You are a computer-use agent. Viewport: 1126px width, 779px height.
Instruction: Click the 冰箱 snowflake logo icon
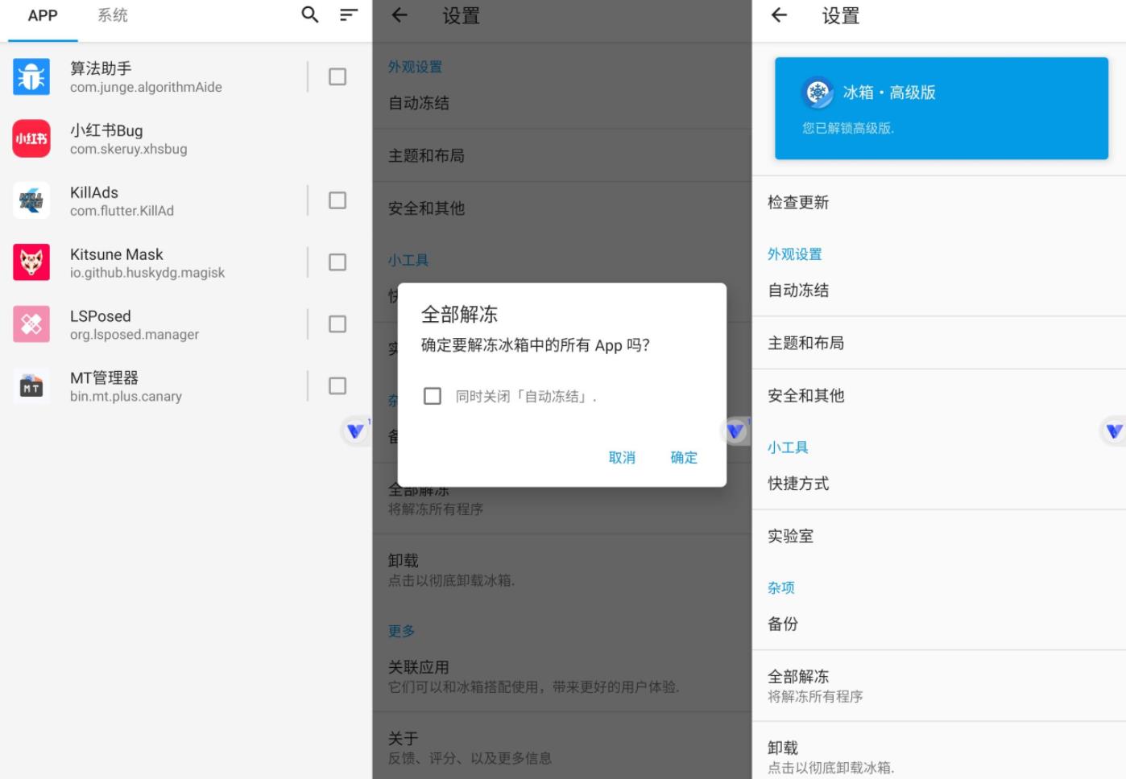(x=818, y=93)
